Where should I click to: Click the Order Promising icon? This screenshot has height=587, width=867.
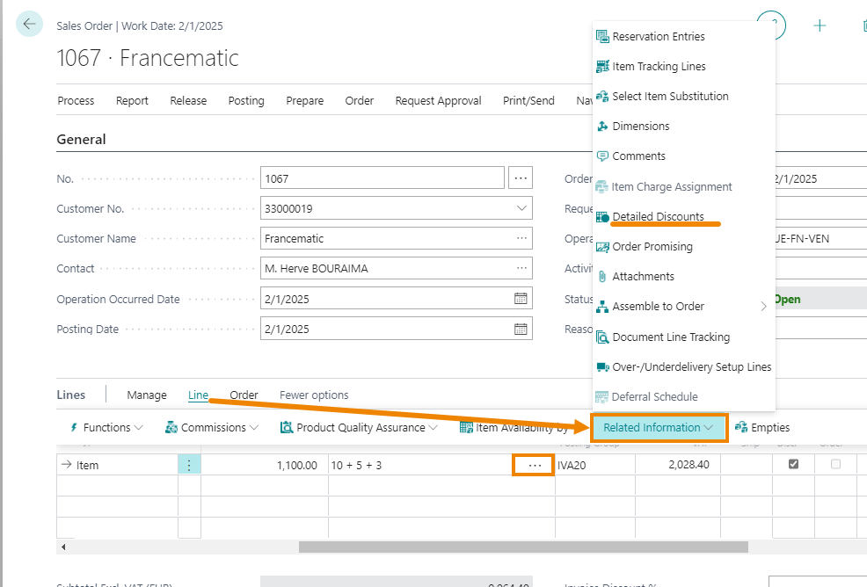pyautogui.click(x=602, y=247)
